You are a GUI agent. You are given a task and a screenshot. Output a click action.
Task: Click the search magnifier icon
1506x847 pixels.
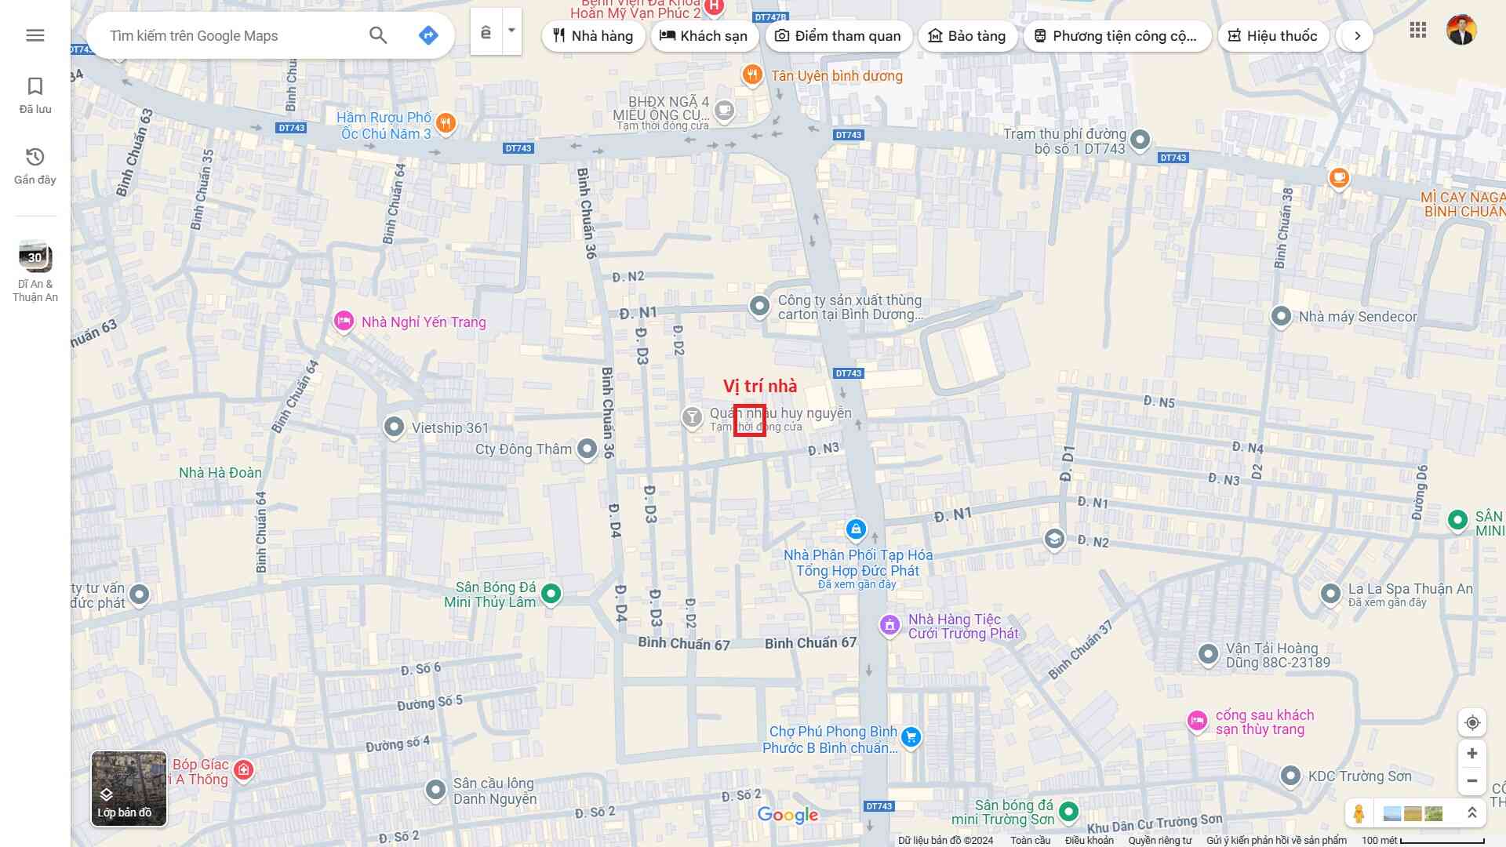click(x=378, y=35)
